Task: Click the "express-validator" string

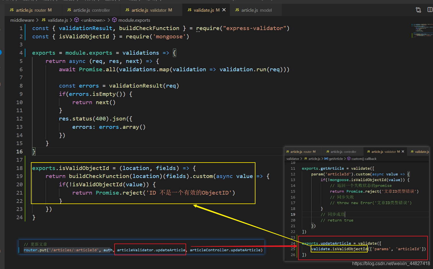Action: (x=255, y=28)
